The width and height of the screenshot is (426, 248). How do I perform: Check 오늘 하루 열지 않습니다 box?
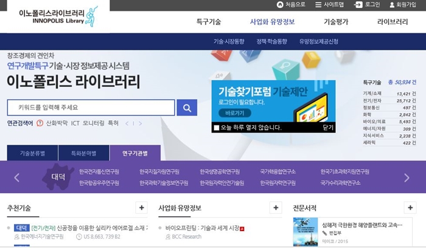coord(217,128)
